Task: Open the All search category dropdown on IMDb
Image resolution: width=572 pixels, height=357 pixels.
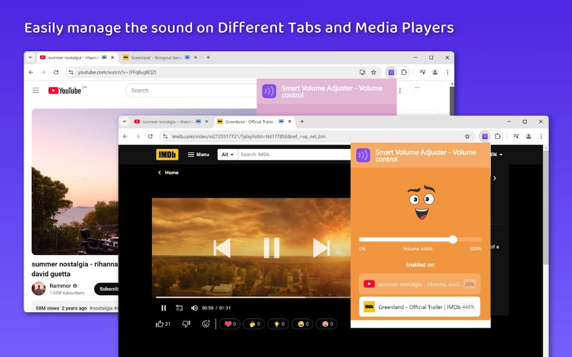Action: tap(227, 155)
